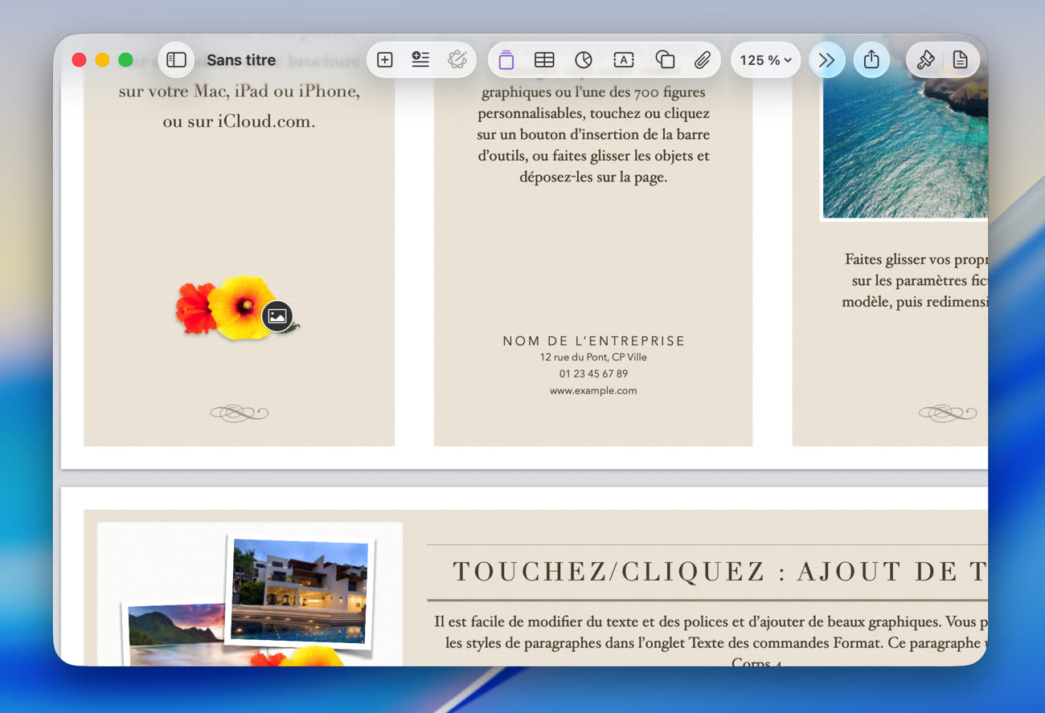Toggle the Document inspector panel
The width and height of the screenshot is (1045, 713).
click(960, 60)
